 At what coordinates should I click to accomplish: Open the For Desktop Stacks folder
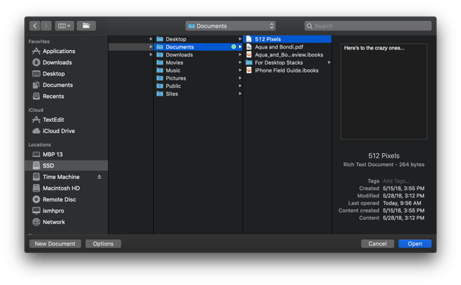click(287, 62)
